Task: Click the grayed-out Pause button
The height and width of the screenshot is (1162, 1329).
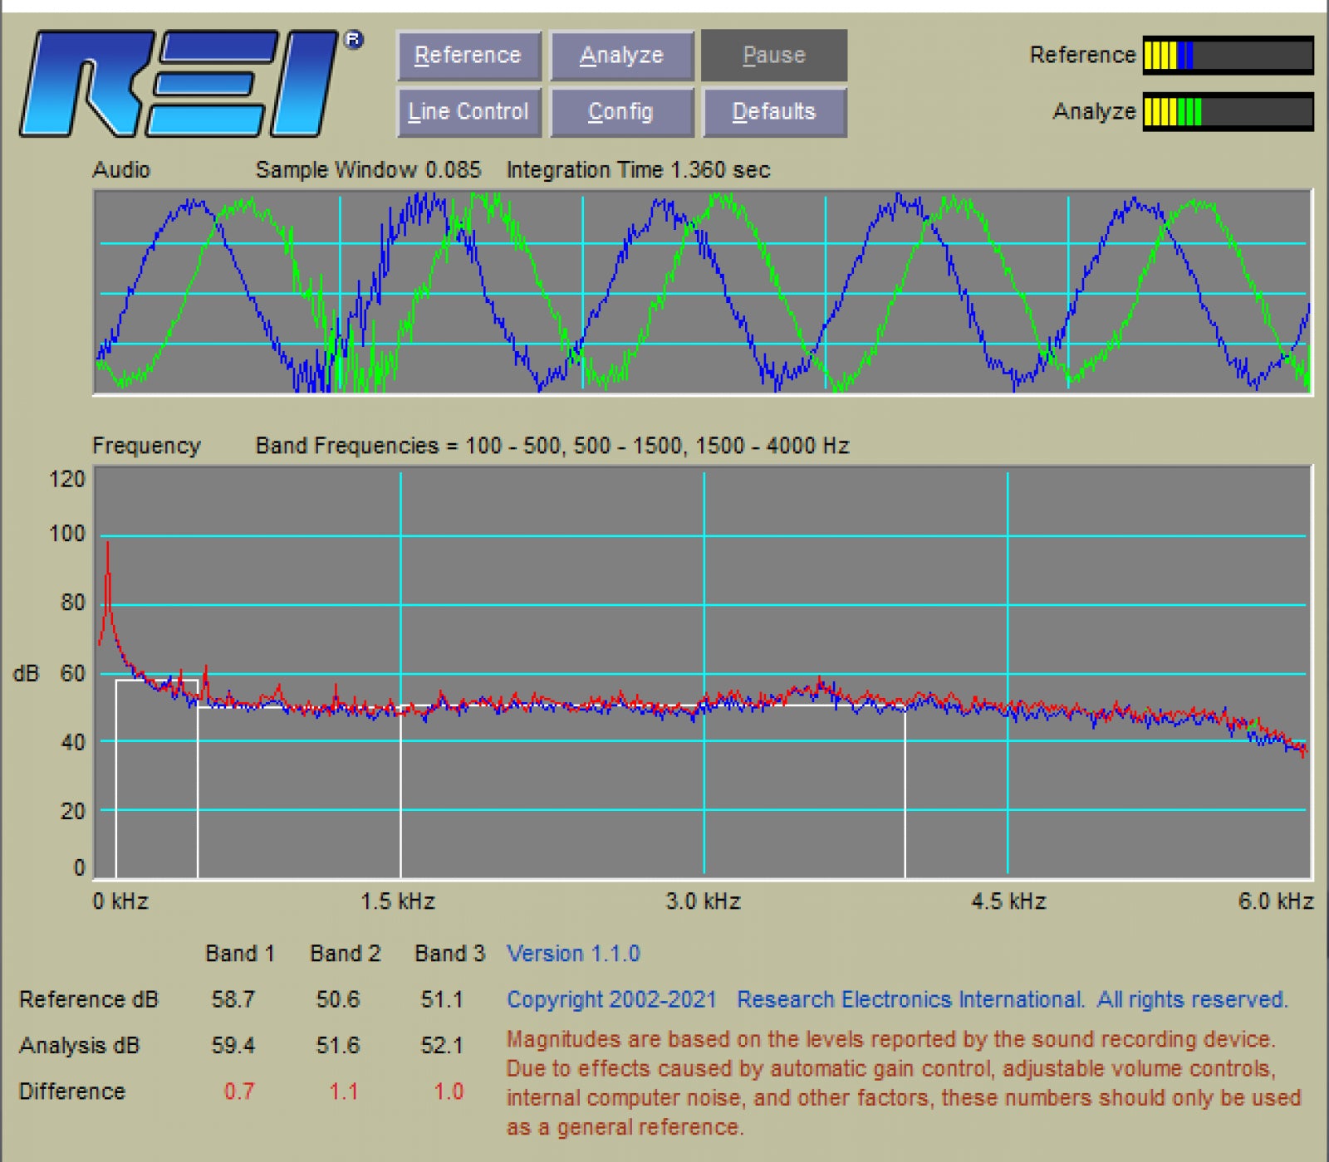Action: click(774, 56)
